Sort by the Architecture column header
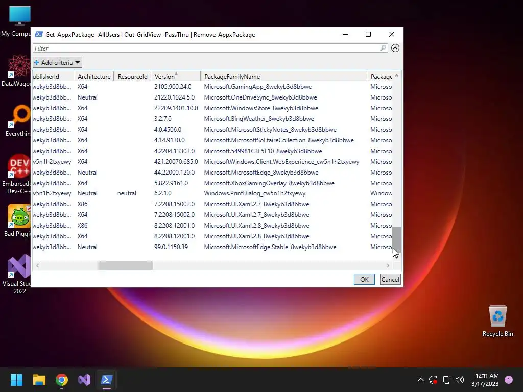Screen dimensions: 523x392 (x=94, y=77)
